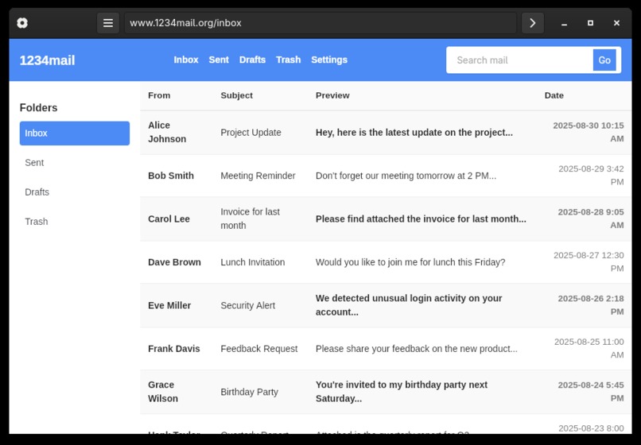
Task: Maximize the browser window
Action: click(590, 23)
